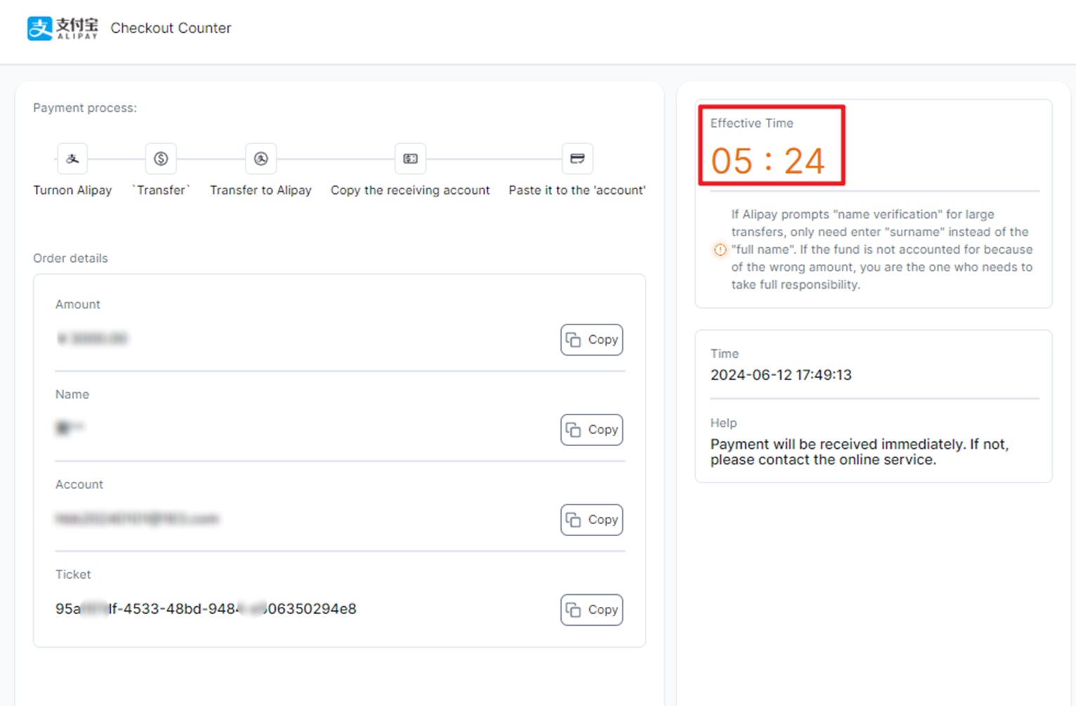The image size is (1076, 706).
Task: Click the Alipay logo in the header
Action: [x=62, y=28]
